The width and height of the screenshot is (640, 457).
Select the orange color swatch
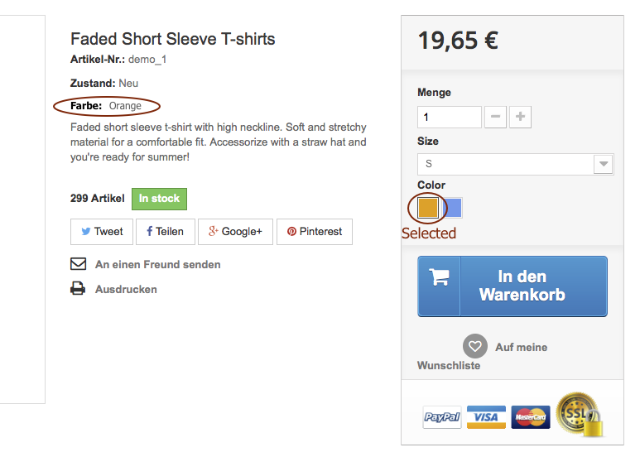click(428, 208)
